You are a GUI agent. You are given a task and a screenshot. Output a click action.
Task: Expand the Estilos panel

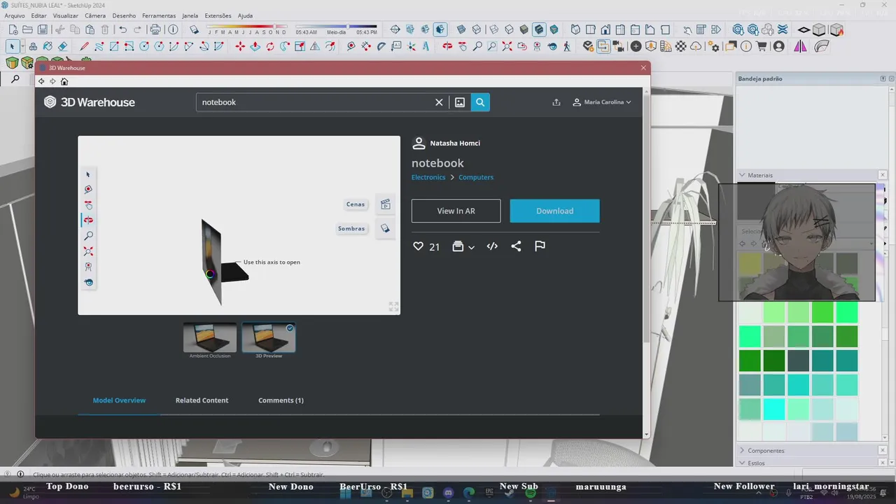tap(742, 463)
